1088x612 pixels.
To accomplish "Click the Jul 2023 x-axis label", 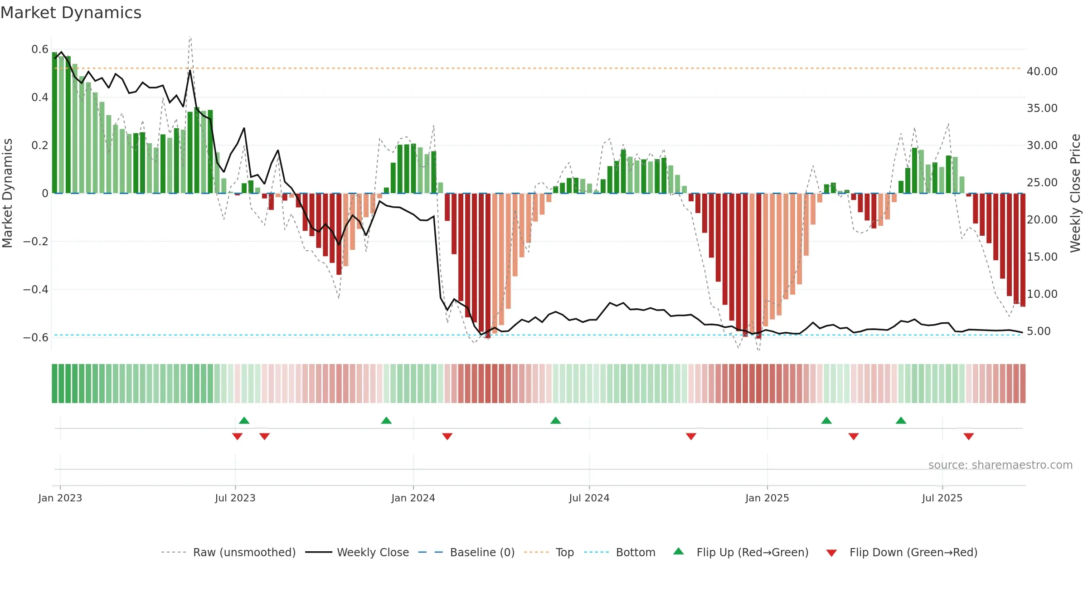I will point(235,498).
